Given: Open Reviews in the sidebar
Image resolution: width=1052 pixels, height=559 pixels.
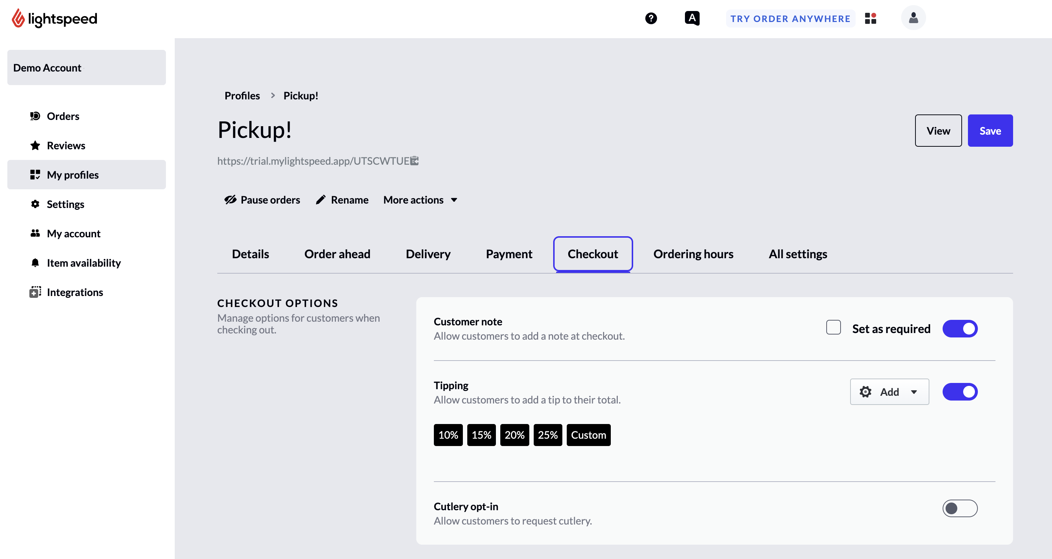Looking at the screenshot, I should 87,146.
